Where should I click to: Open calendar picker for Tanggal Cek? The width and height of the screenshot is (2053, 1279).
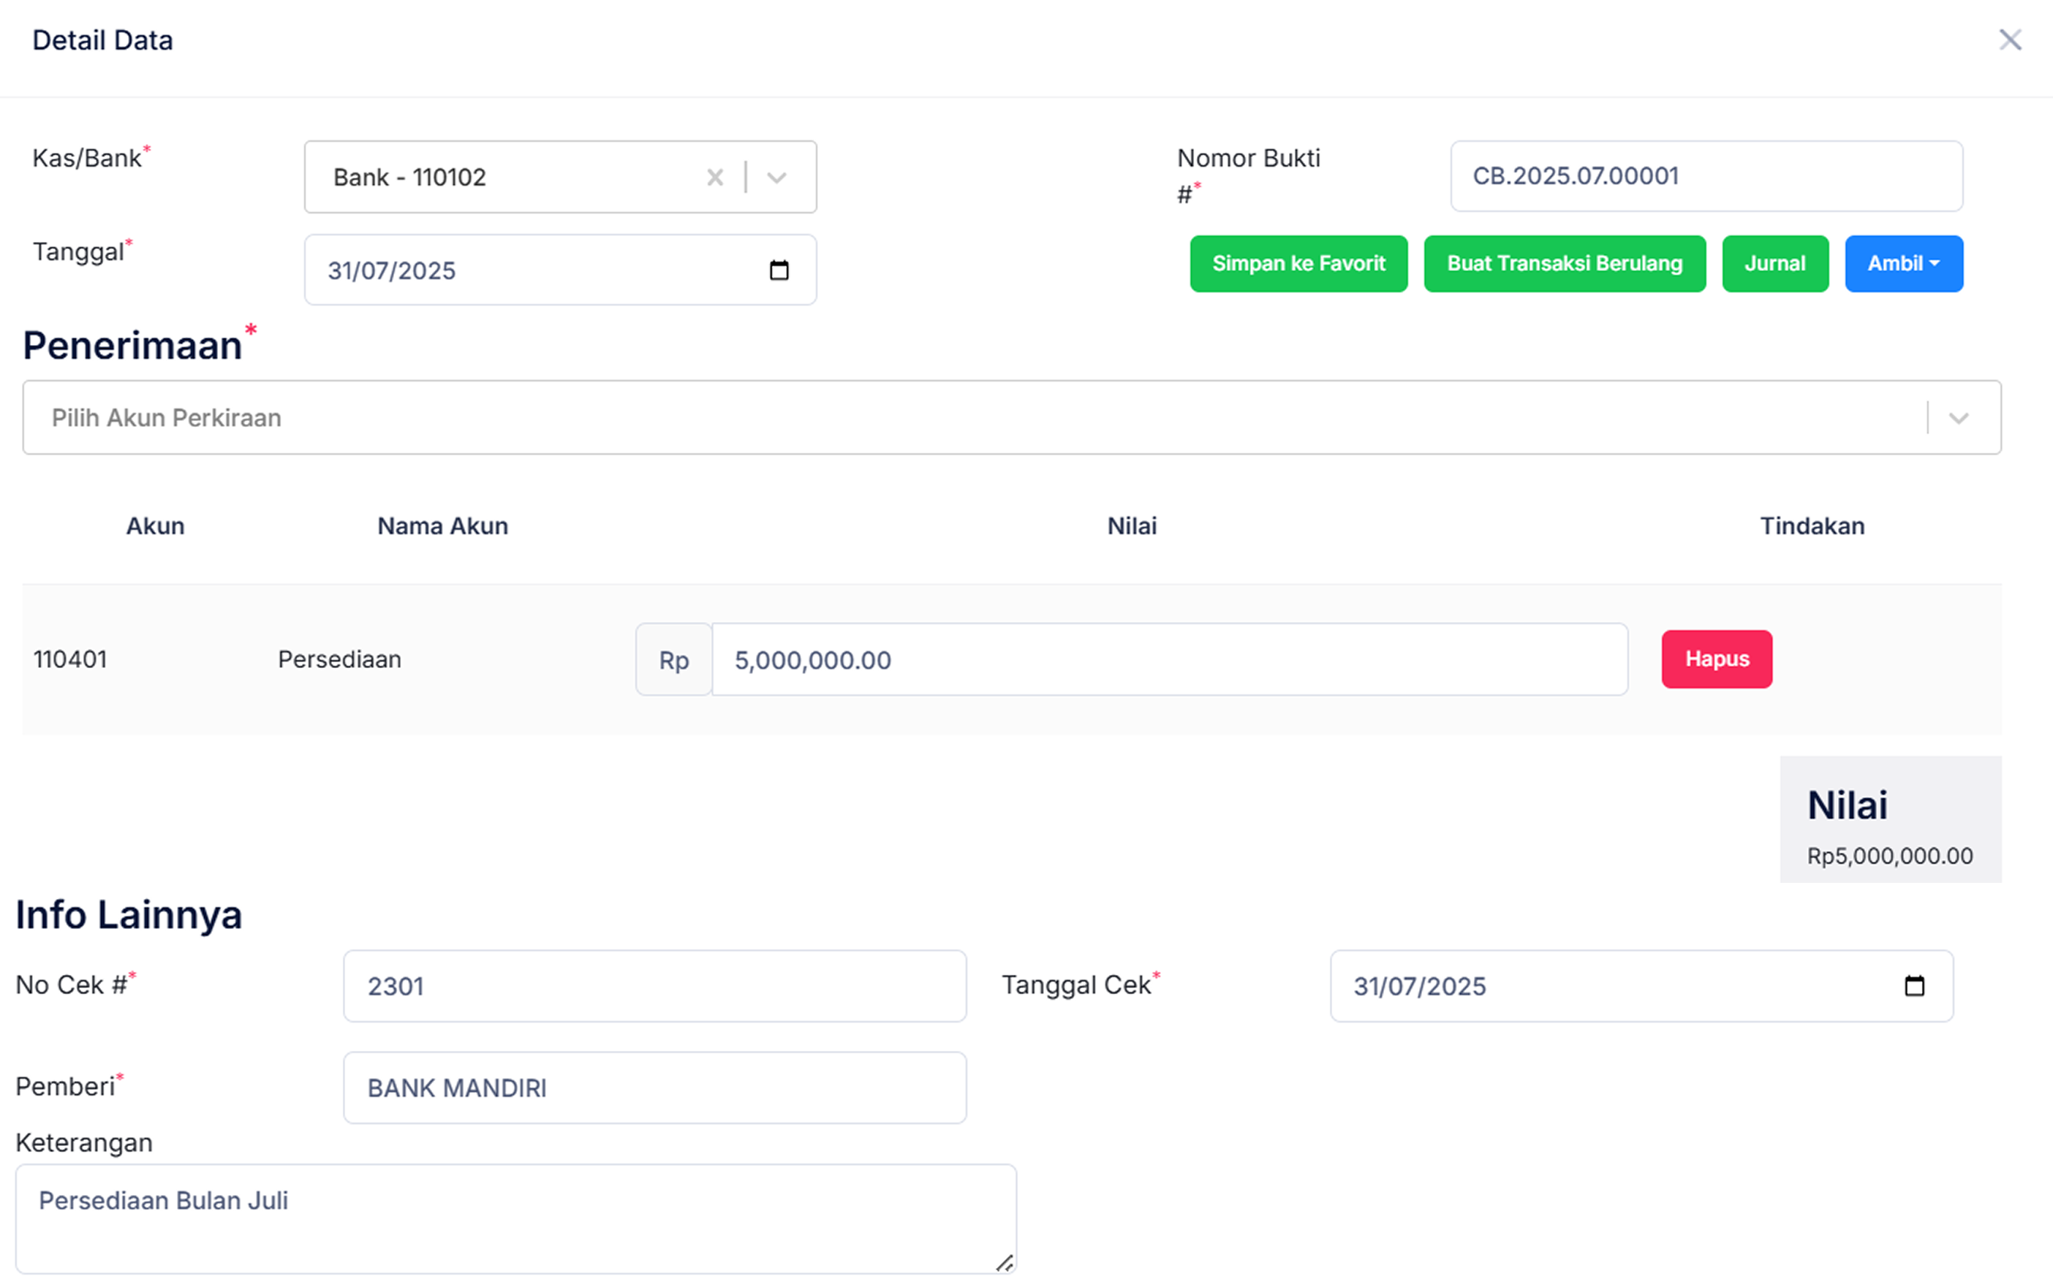tap(1913, 985)
